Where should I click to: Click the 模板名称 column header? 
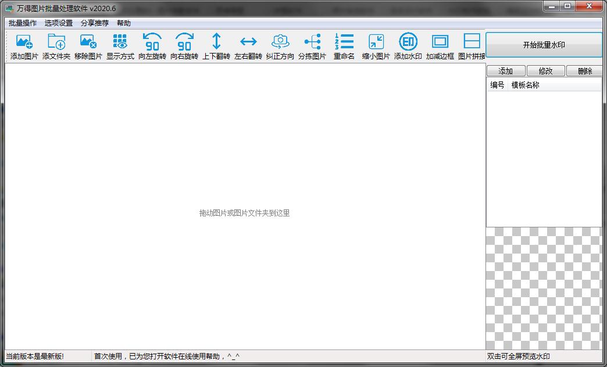555,85
